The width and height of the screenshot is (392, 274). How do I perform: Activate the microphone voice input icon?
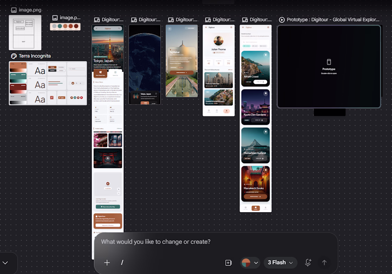coord(308,263)
